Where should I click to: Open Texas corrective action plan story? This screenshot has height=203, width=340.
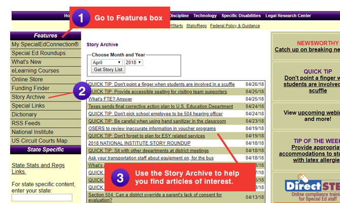click(160, 107)
